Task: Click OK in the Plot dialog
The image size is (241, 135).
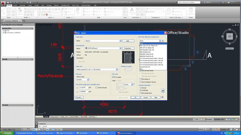Action: [135, 97]
